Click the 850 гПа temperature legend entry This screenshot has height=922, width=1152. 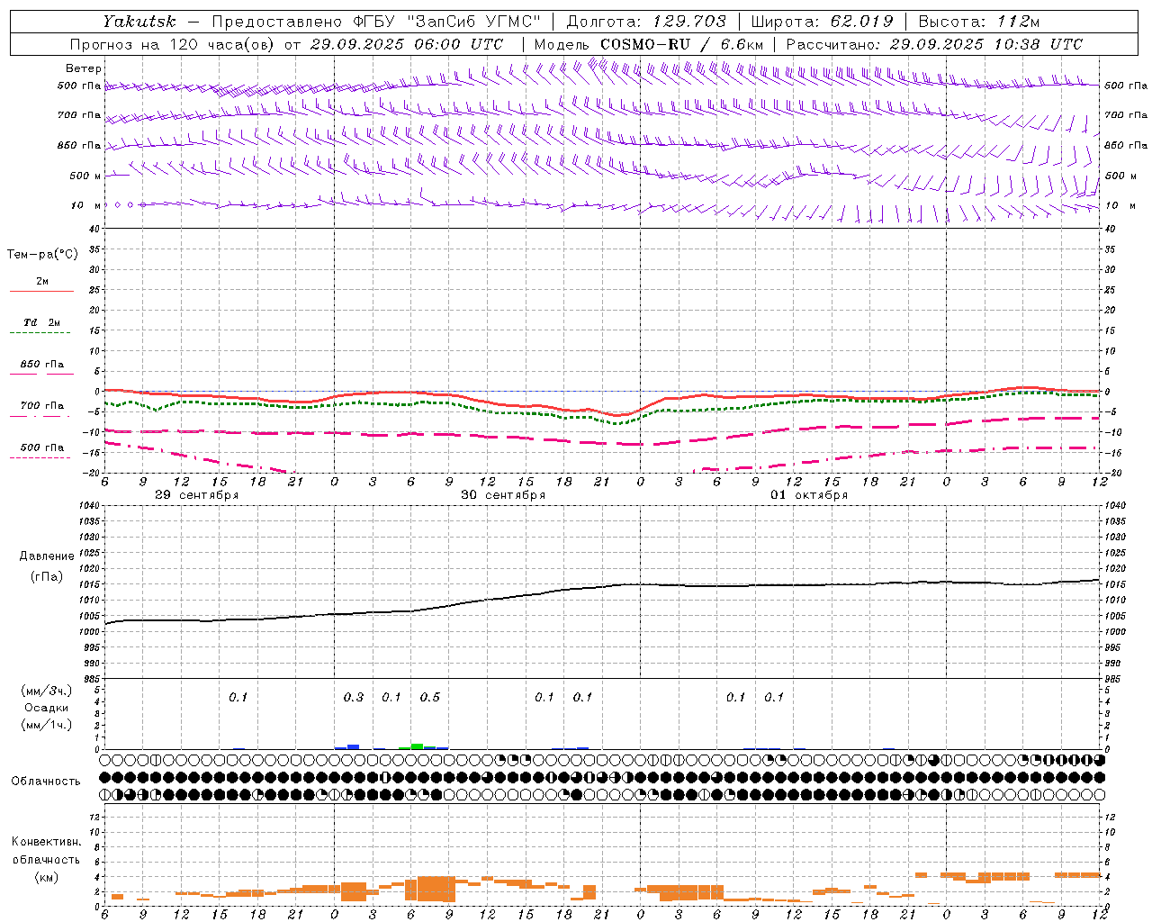coord(42,365)
